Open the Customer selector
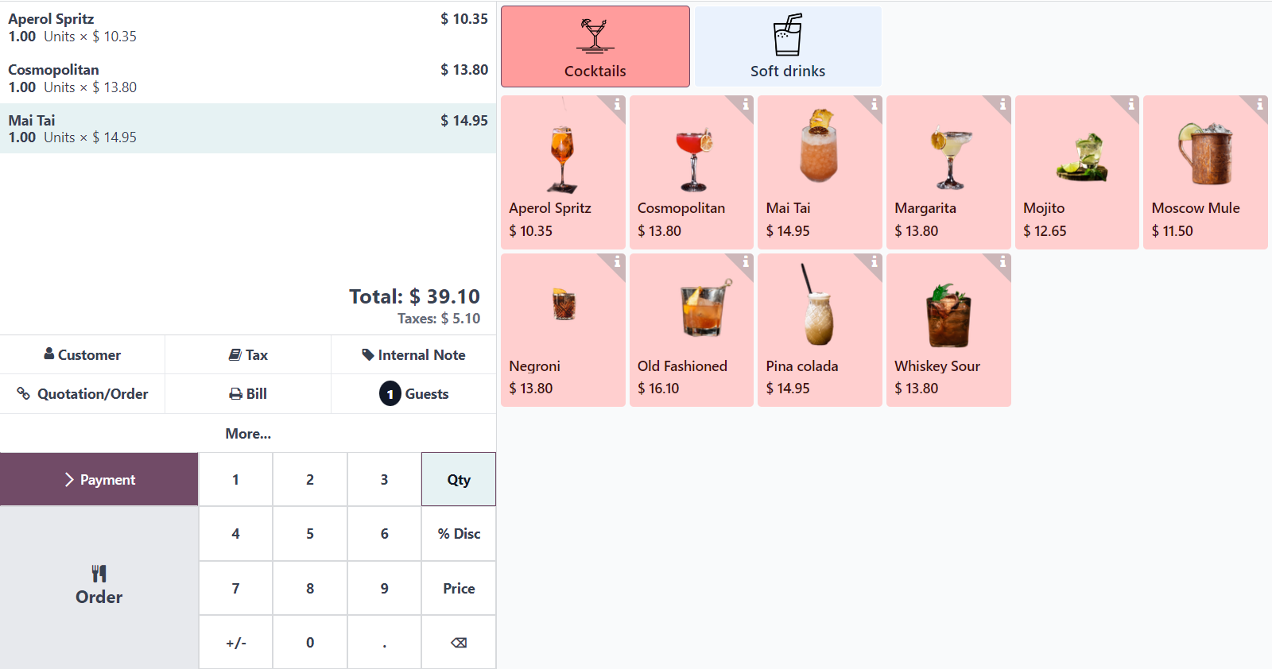1272x669 pixels. click(x=83, y=355)
